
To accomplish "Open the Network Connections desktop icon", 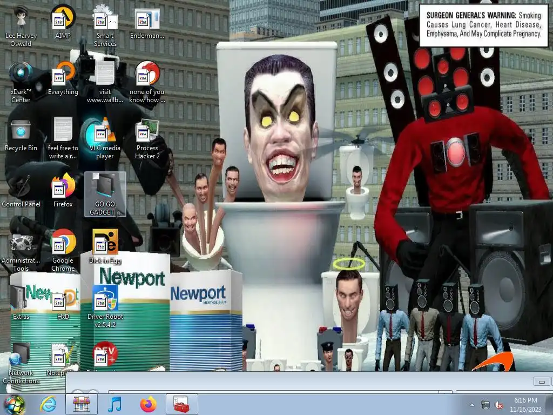I will tap(21, 364).
